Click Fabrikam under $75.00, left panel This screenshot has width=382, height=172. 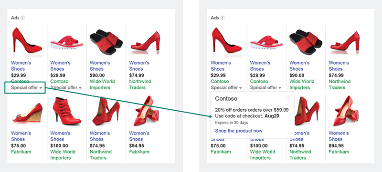click(21, 152)
